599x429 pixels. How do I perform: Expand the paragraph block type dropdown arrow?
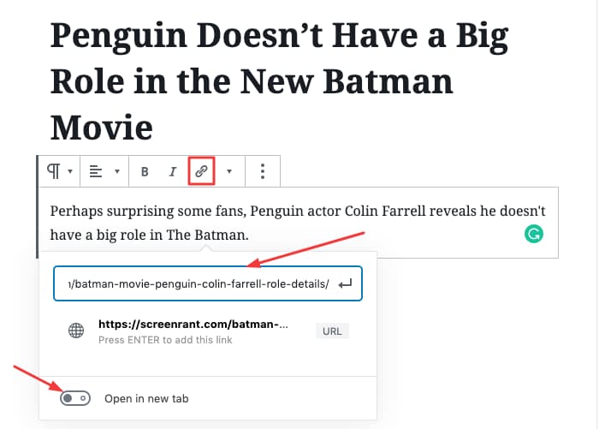tap(70, 171)
